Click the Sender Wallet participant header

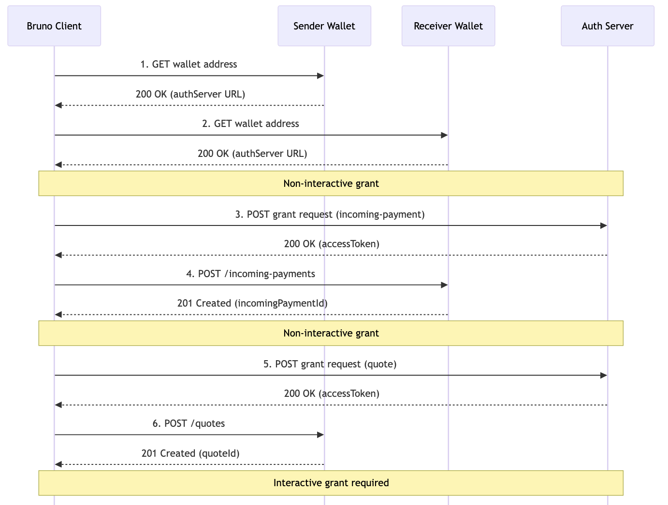(324, 26)
